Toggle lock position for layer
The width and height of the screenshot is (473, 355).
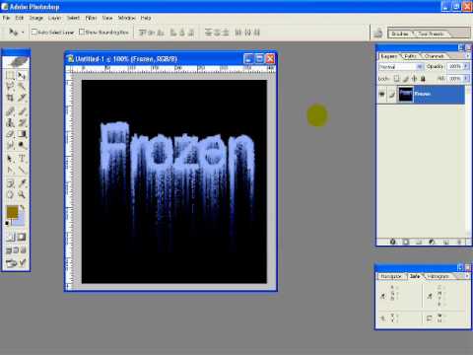pyautogui.click(x=414, y=79)
